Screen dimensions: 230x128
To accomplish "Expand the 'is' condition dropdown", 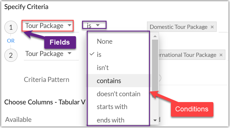I will coord(94,26).
